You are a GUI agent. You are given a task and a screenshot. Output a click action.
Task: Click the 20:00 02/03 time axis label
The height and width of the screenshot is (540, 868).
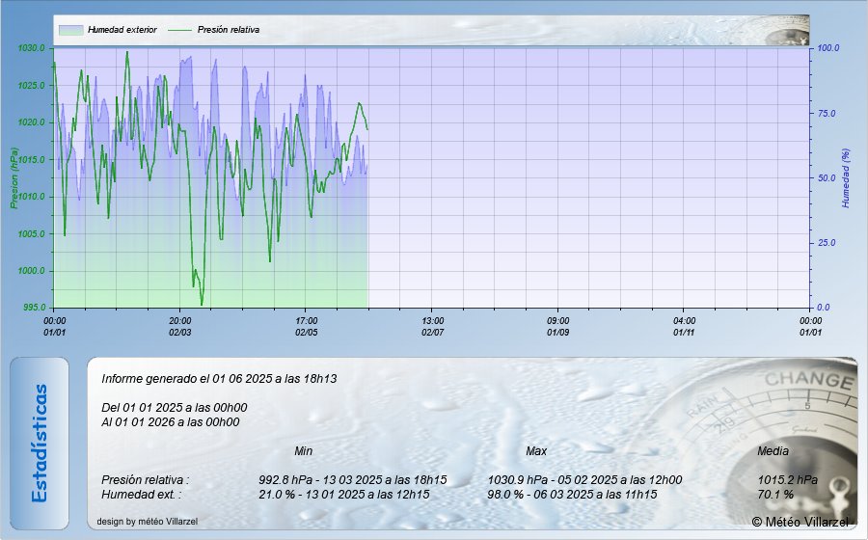[180, 327]
